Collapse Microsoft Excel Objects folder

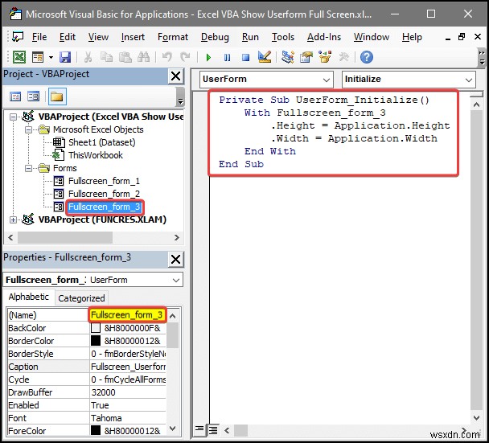29,129
